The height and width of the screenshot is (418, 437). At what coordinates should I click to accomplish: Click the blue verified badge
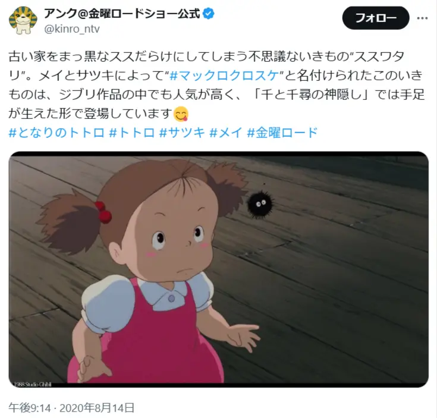[x=209, y=13]
